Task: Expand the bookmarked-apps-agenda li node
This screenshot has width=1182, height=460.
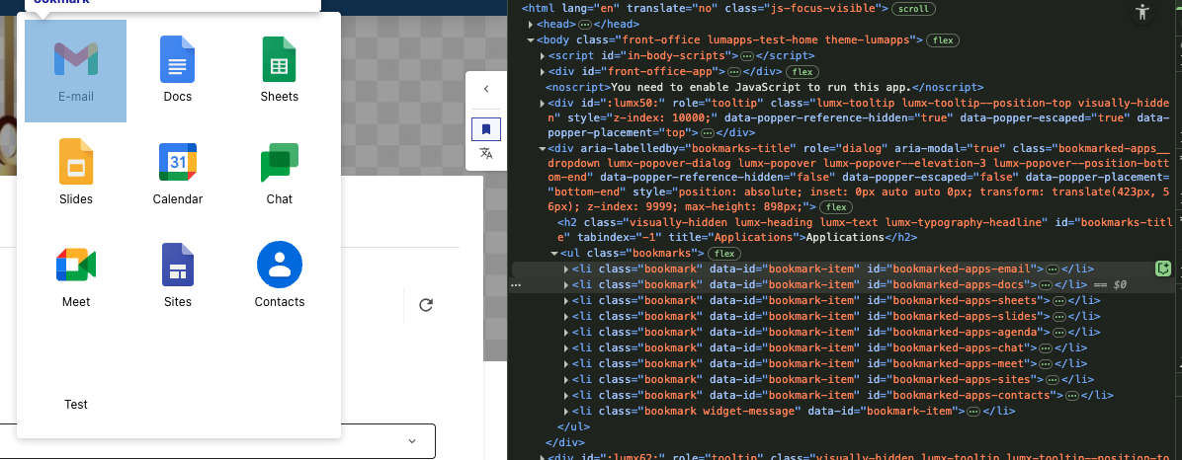Action: (x=567, y=332)
